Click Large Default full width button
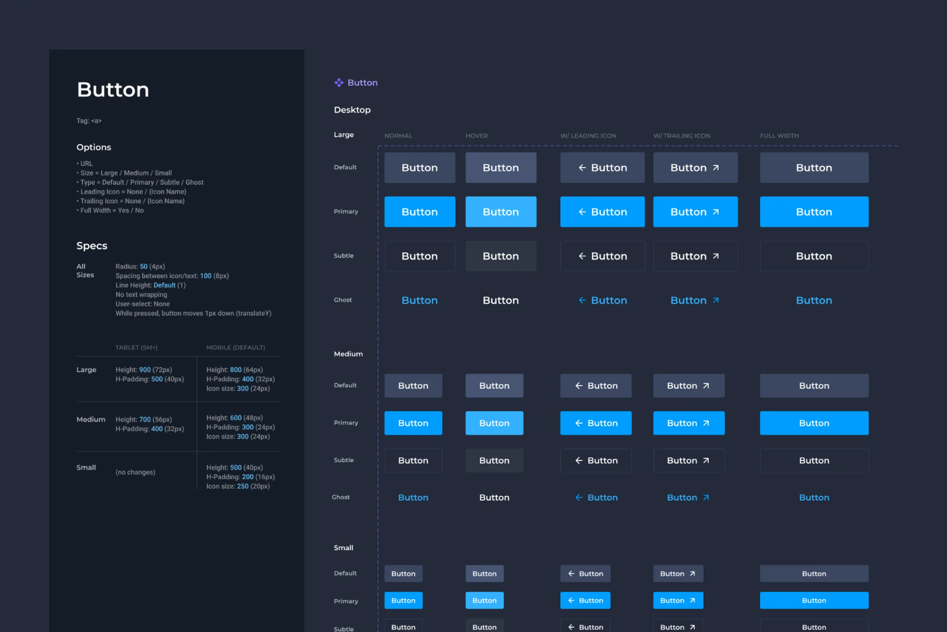 (x=814, y=168)
